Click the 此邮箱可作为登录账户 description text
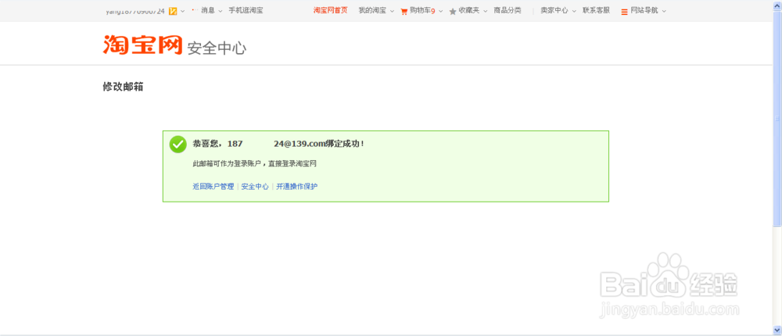This screenshot has height=336, width=782. [x=255, y=163]
